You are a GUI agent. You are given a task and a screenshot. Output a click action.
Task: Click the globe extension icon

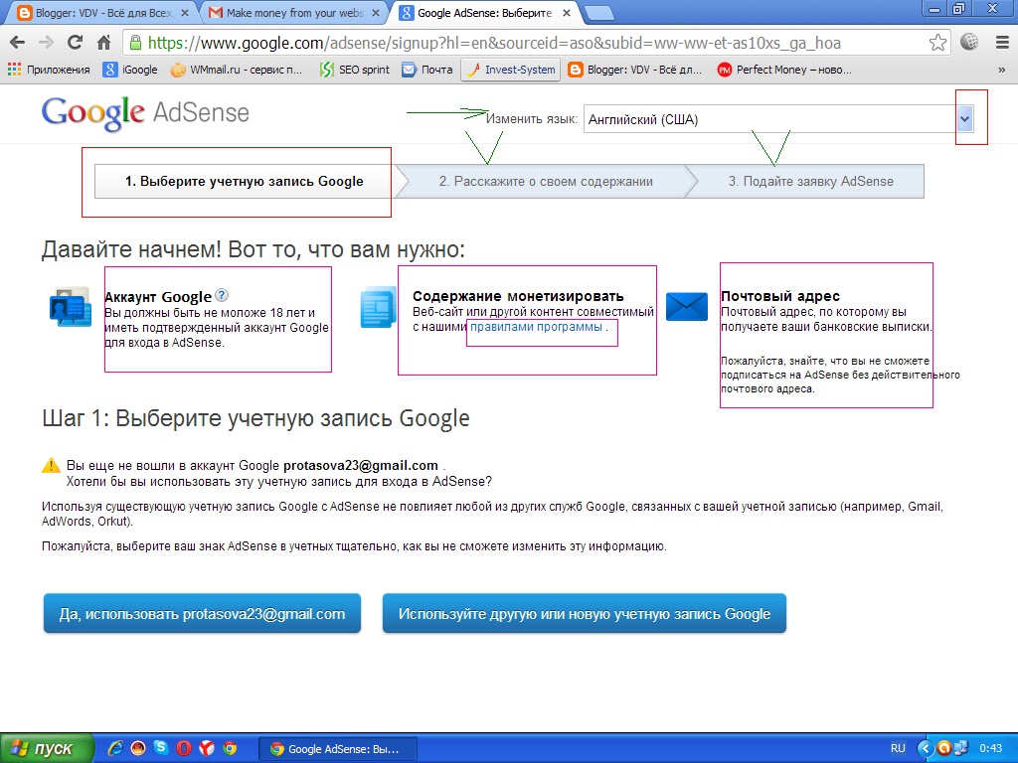coord(969,42)
